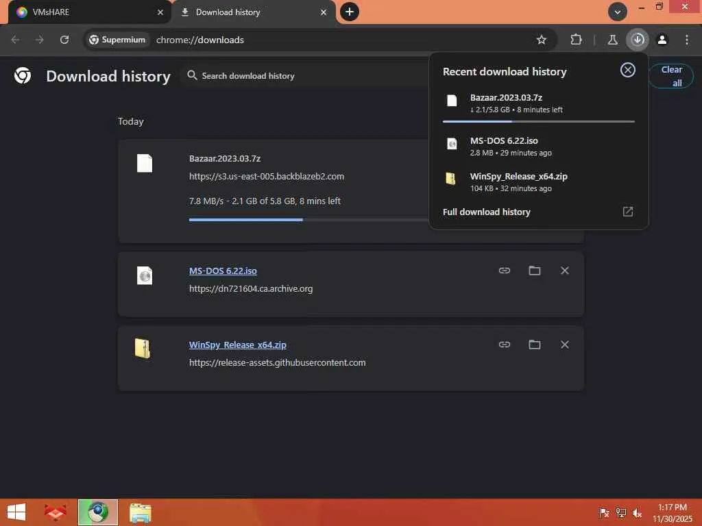The image size is (702, 526).
Task: Click the open-in-new-tab icon beside Full download history
Action: [x=628, y=212]
